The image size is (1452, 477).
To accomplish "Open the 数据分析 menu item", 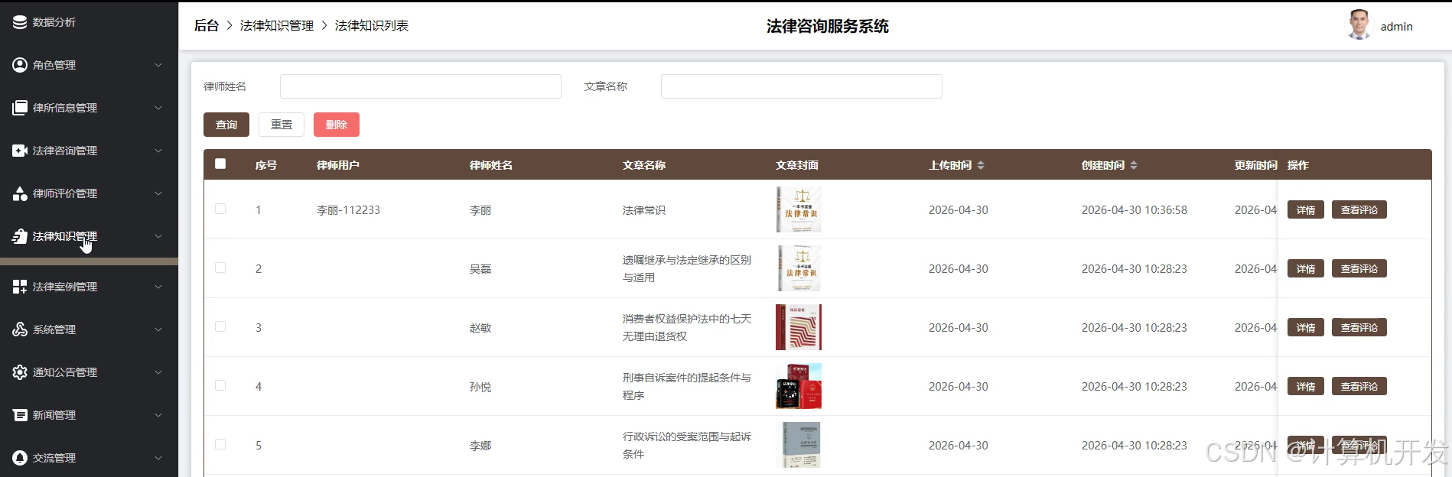I will (x=54, y=22).
